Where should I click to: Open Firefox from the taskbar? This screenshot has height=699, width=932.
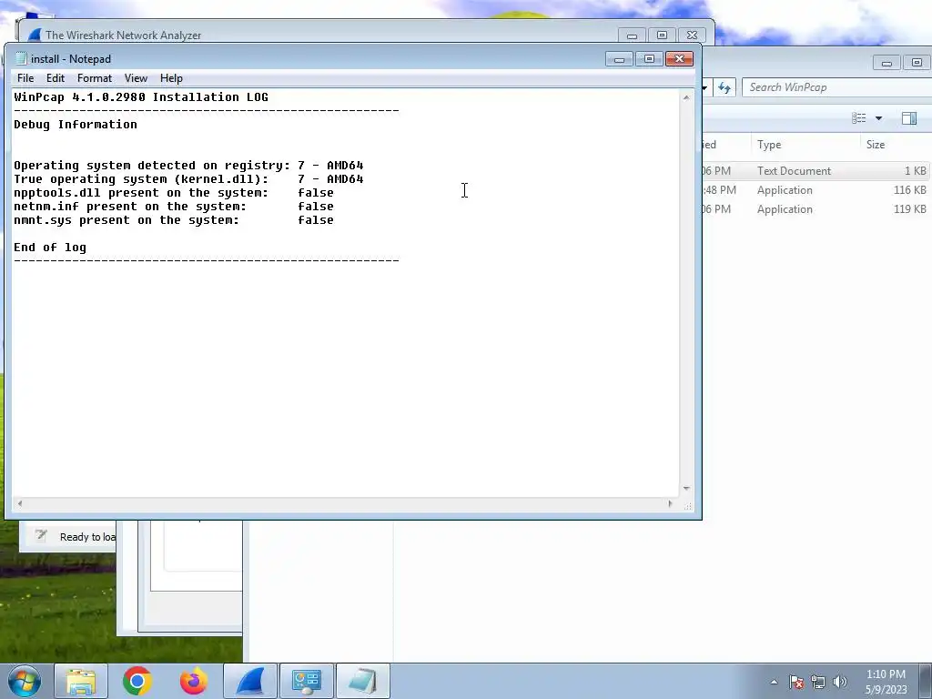(x=194, y=681)
